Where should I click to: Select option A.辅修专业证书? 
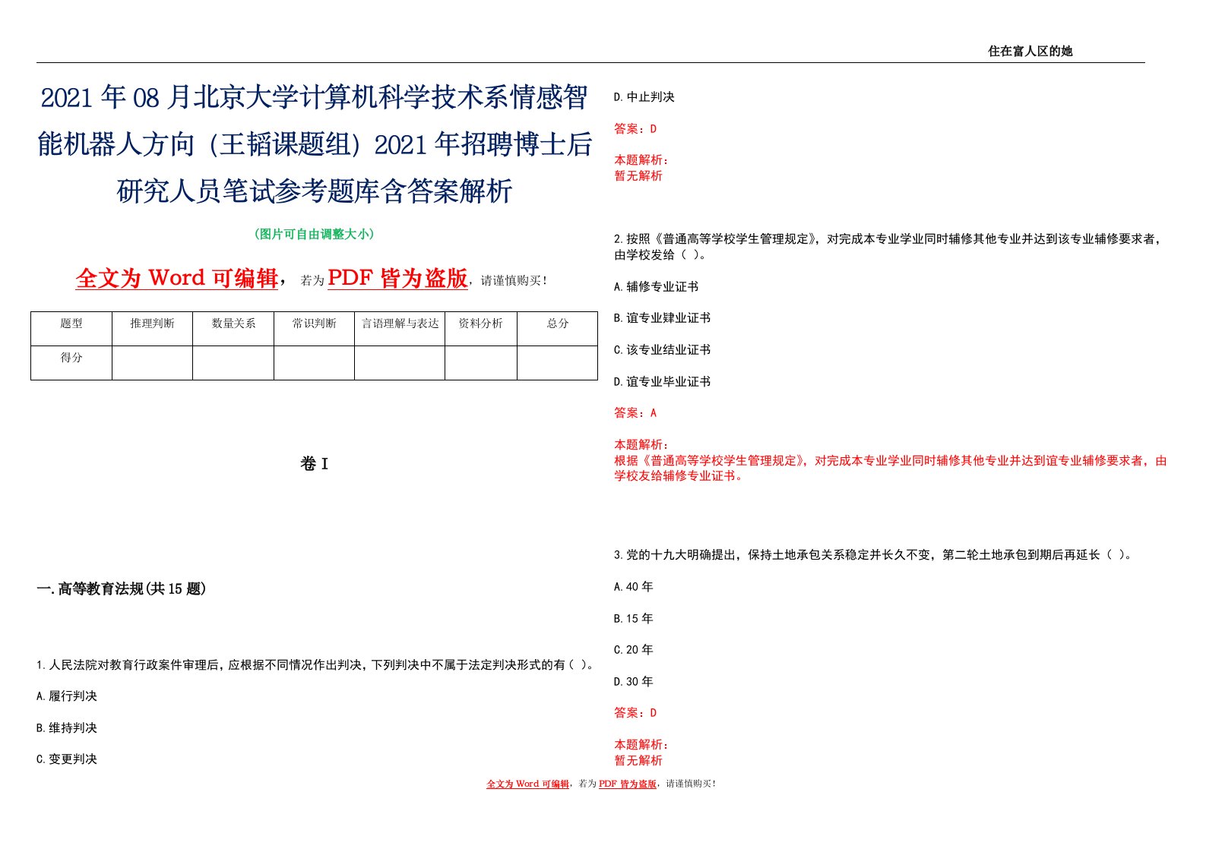point(657,287)
